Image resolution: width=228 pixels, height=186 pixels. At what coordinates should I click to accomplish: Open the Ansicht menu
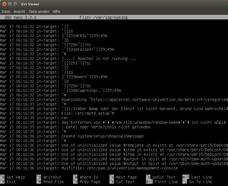coord(19,12)
